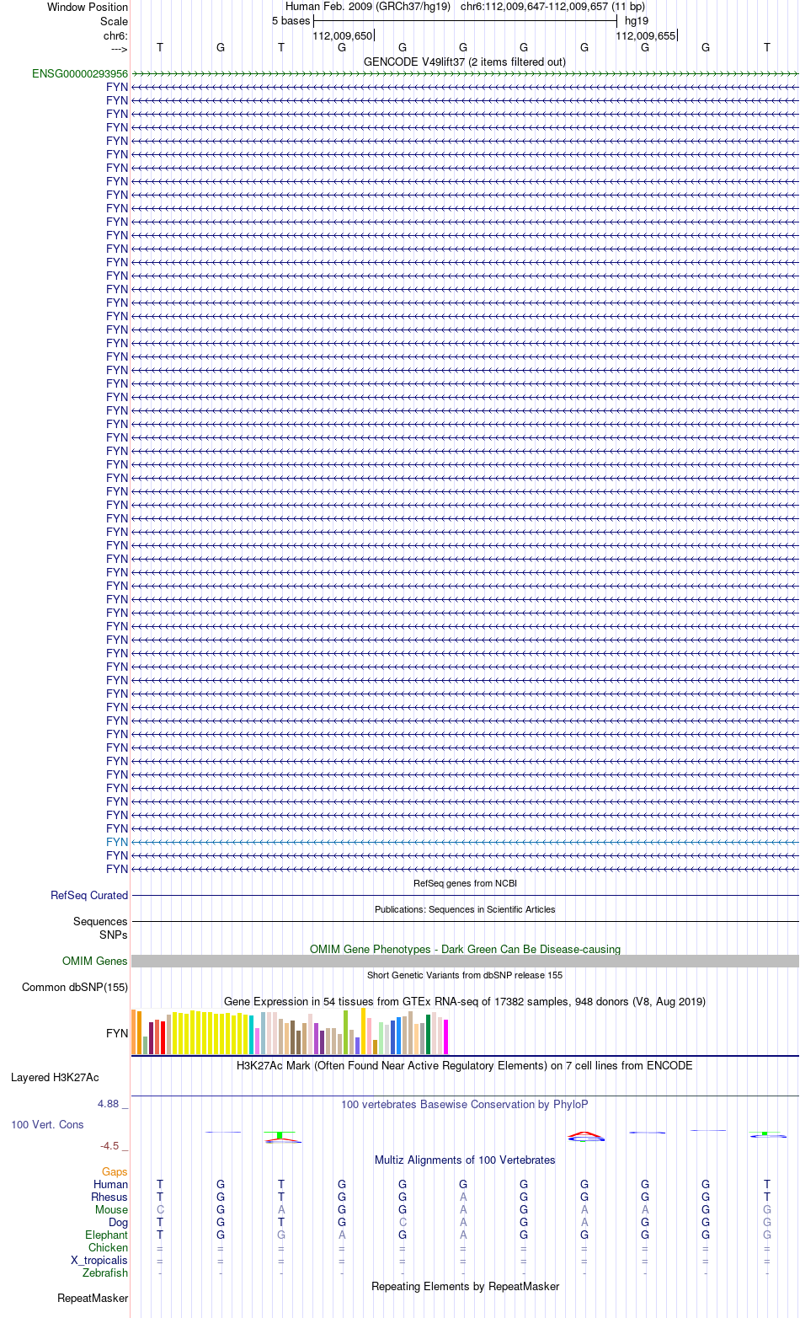Click the RefSeq Curated track label
Screen dimensions: 800x1318
pyautogui.click(x=89, y=896)
